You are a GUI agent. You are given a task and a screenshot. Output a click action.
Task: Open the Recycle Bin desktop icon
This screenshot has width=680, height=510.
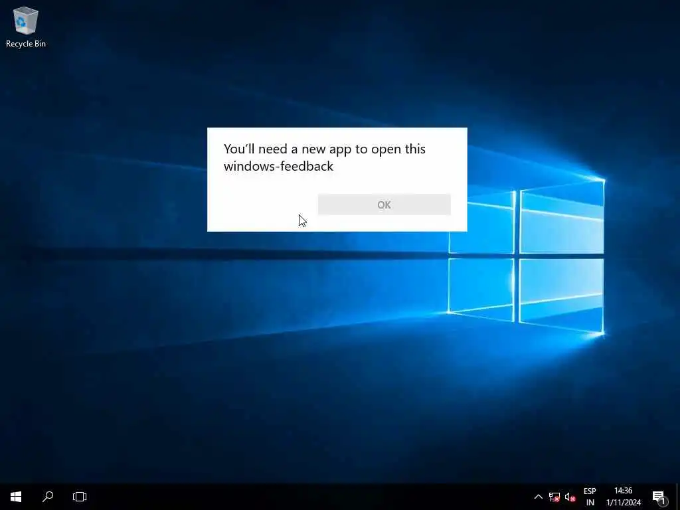[26, 27]
